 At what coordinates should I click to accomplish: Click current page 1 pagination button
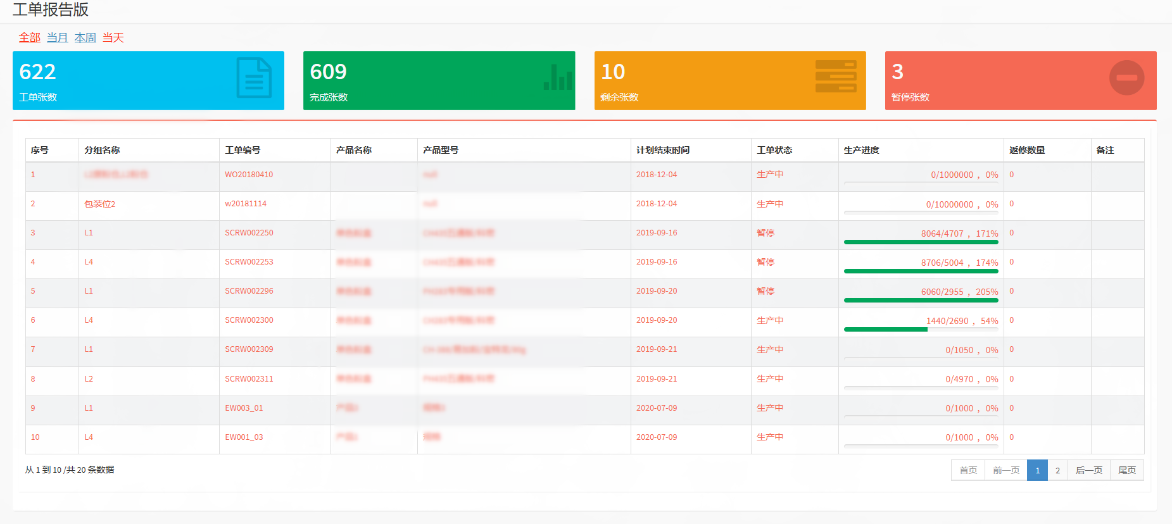(x=1037, y=470)
